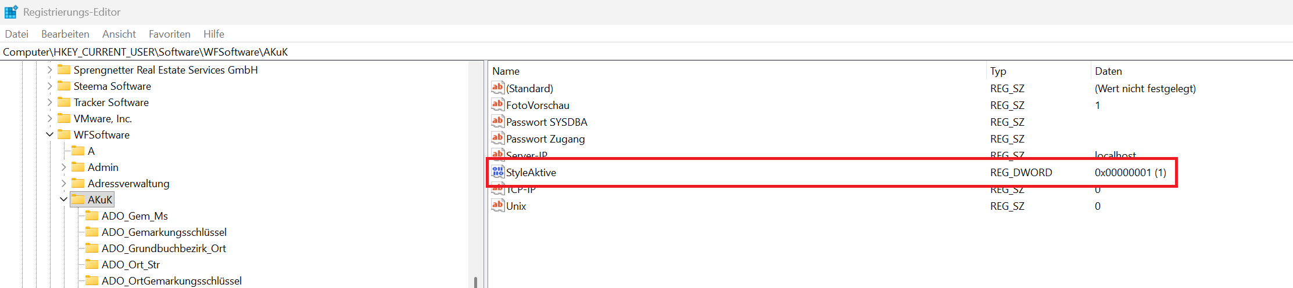
Task: Collapse the WFSoftware tree node
Action: pos(50,134)
